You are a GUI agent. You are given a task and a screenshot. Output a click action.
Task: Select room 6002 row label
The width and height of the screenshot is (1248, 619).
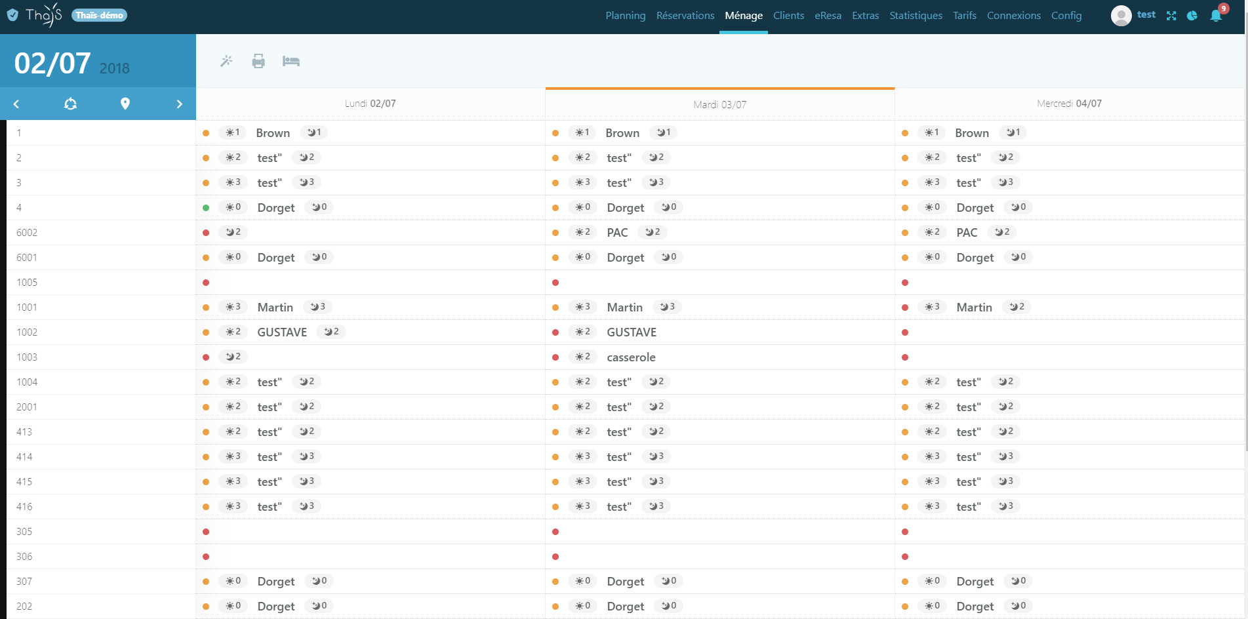click(x=27, y=233)
